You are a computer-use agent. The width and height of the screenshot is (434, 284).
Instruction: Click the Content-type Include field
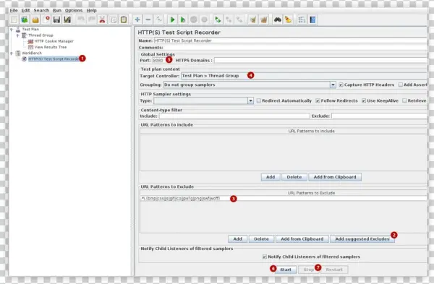[x=234, y=116]
